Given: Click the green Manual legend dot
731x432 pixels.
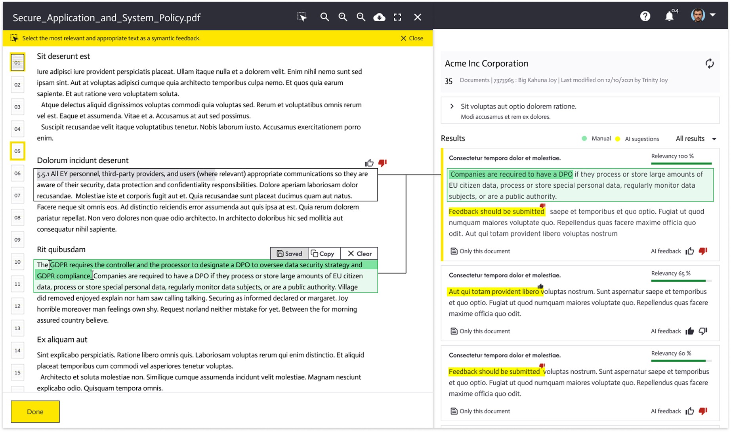Looking at the screenshot, I should pyautogui.click(x=584, y=139).
